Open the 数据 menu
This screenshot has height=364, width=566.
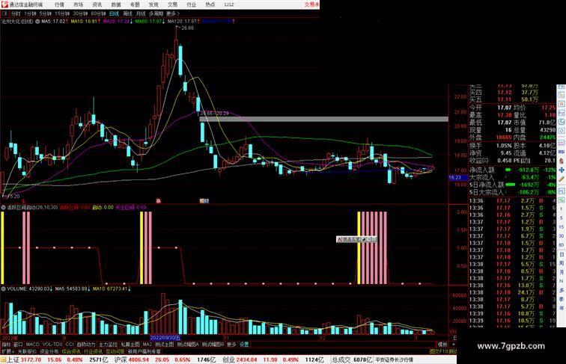coord(116,4)
